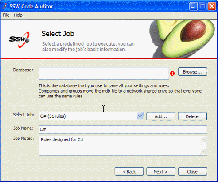The width and height of the screenshot is (218, 182).
Task: Click the Browse... button
Action: point(193,72)
